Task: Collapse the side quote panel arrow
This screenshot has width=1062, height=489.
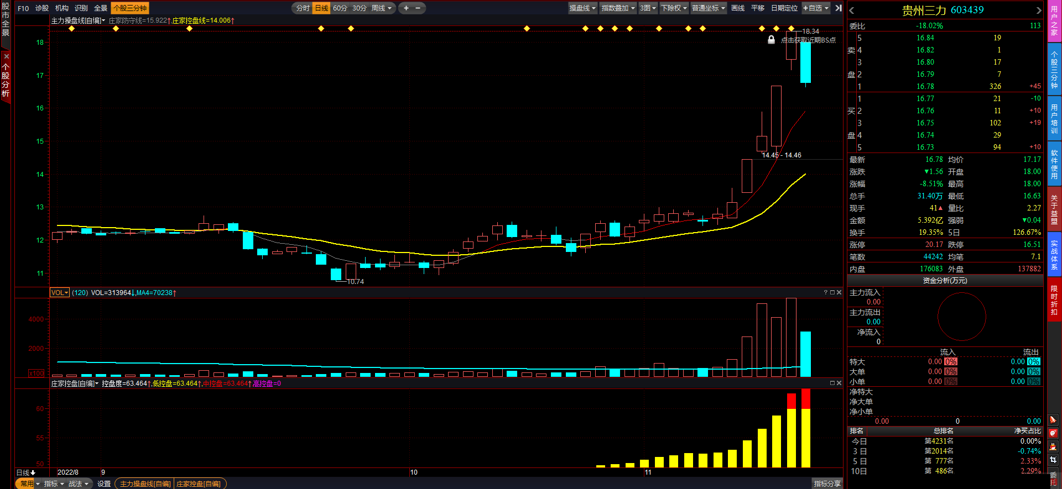Action: point(839,8)
